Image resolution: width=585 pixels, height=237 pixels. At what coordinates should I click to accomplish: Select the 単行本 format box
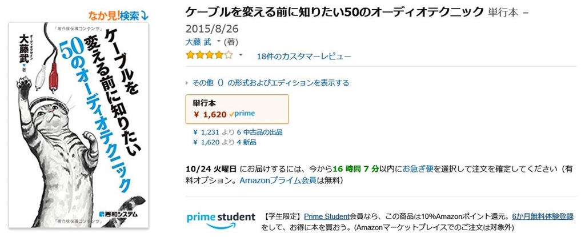click(x=237, y=109)
